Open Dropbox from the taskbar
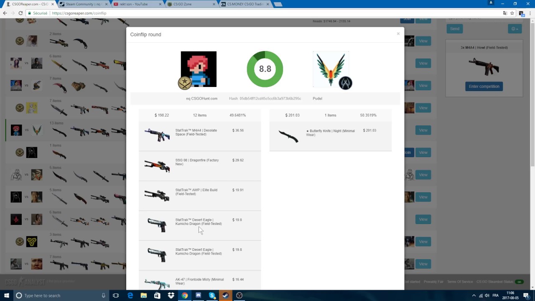The width and height of the screenshot is (535, 301). (x=171, y=296)
